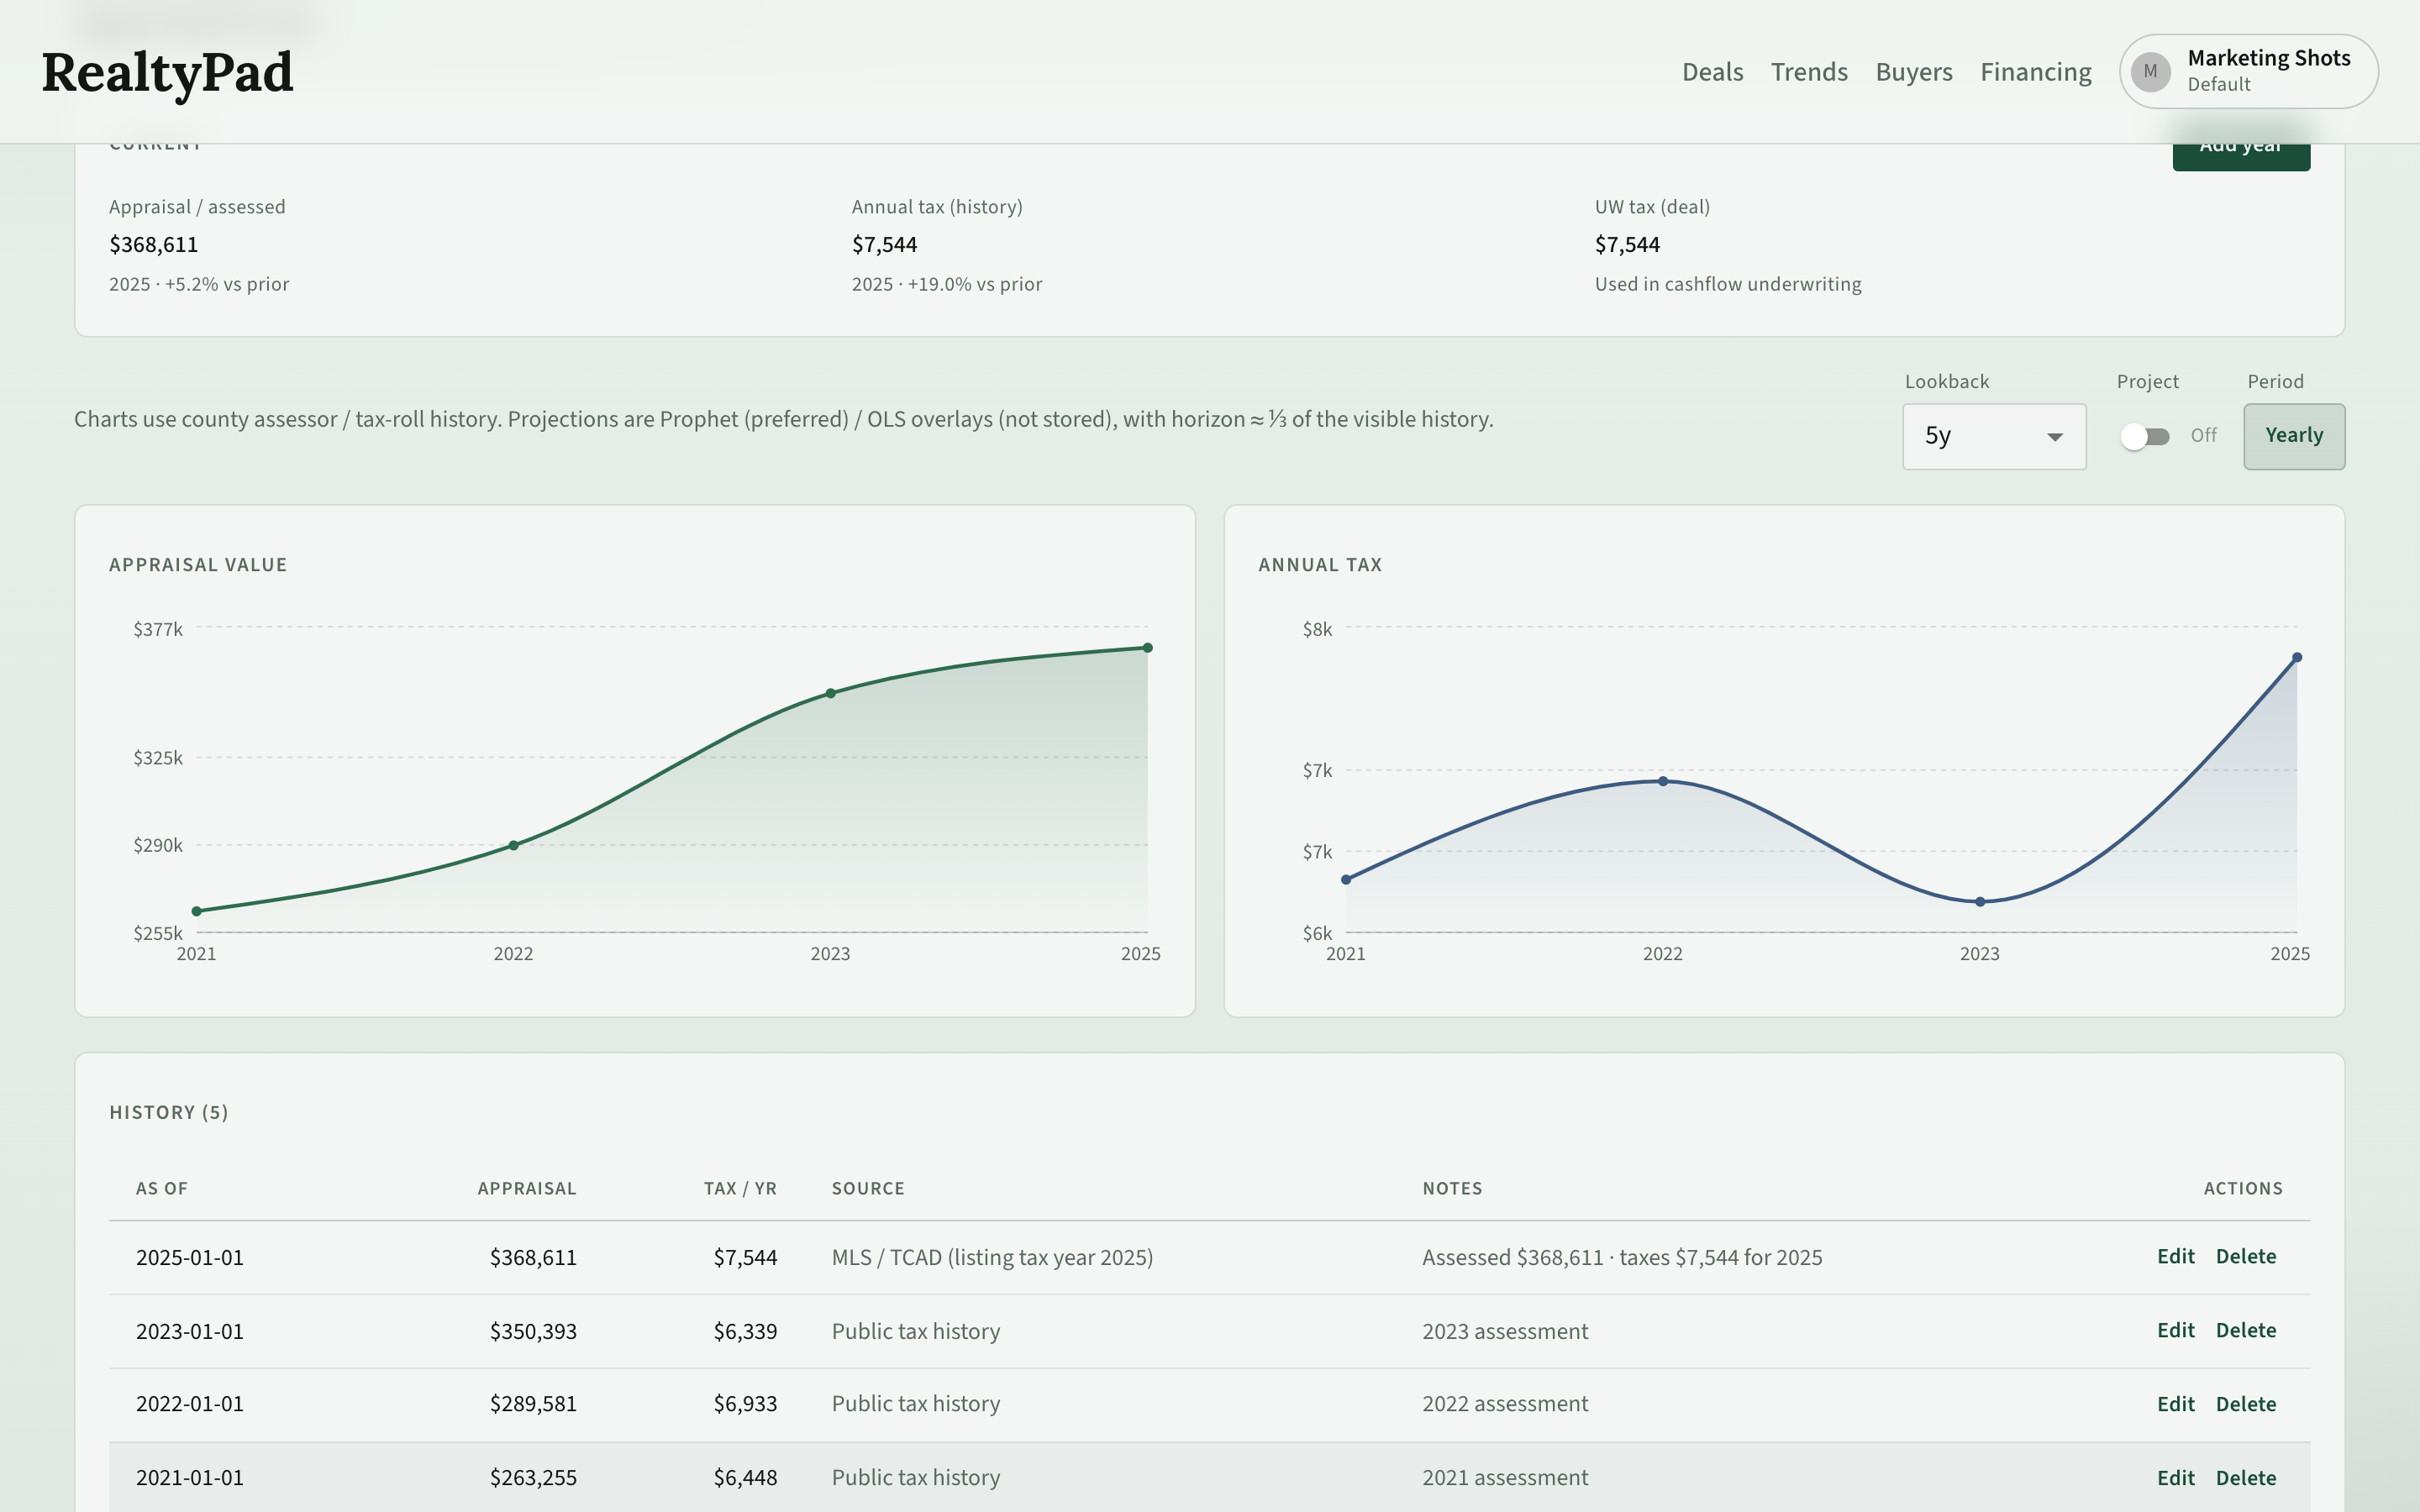Edit the 2021-01-01 history row
The image size is (2420, 1512).
[x=2175, y=1478]
